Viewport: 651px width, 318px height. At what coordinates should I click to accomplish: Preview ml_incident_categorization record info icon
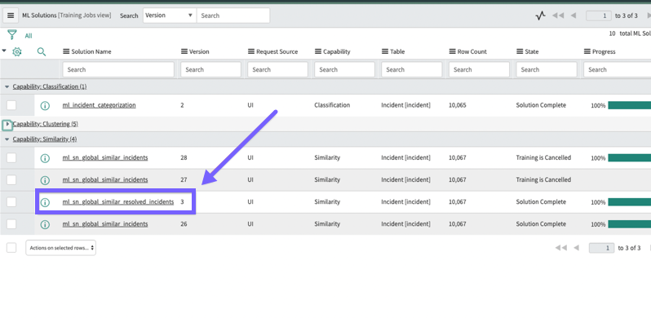pyautogui.click(x=45, y=105)
